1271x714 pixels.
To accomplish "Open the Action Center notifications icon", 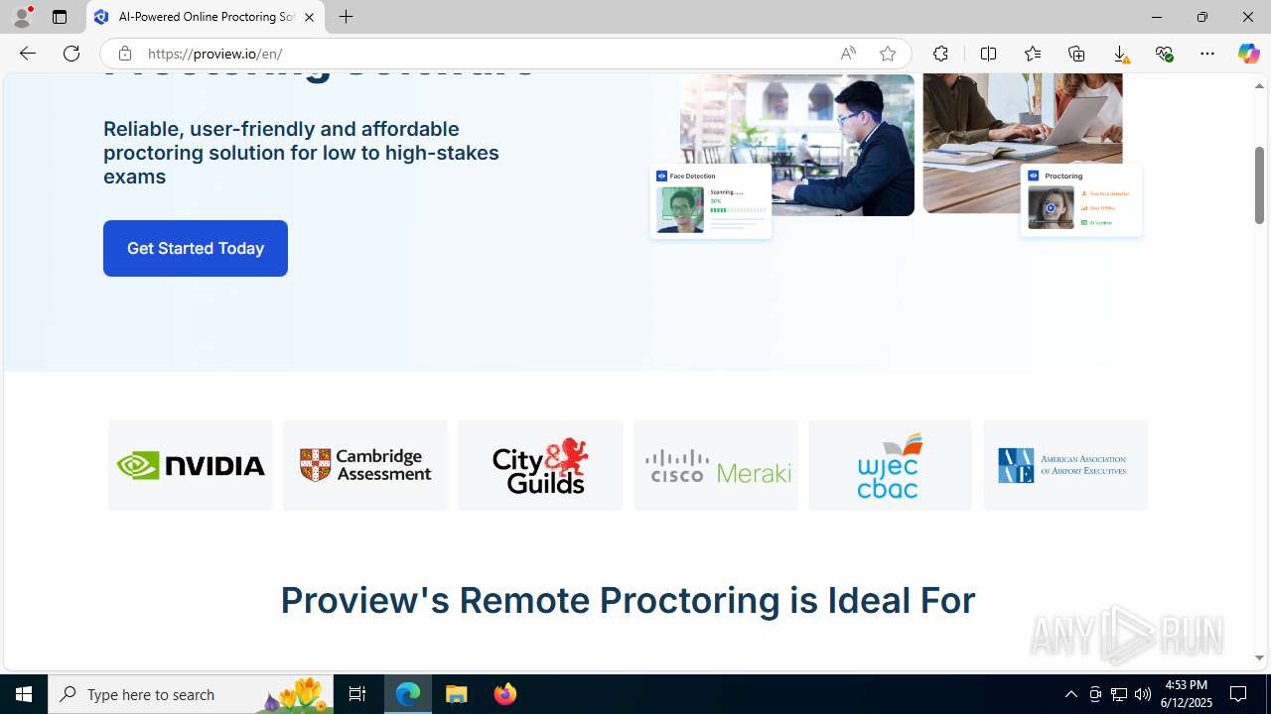I will [1239, 694].
